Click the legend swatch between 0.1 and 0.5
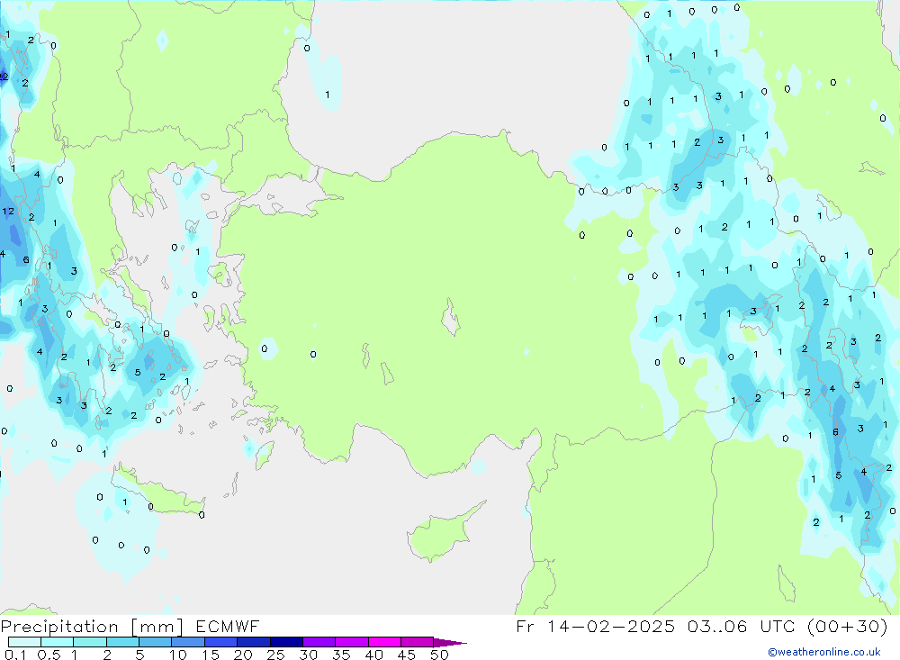The image size is (900, 660). point(24,642)
